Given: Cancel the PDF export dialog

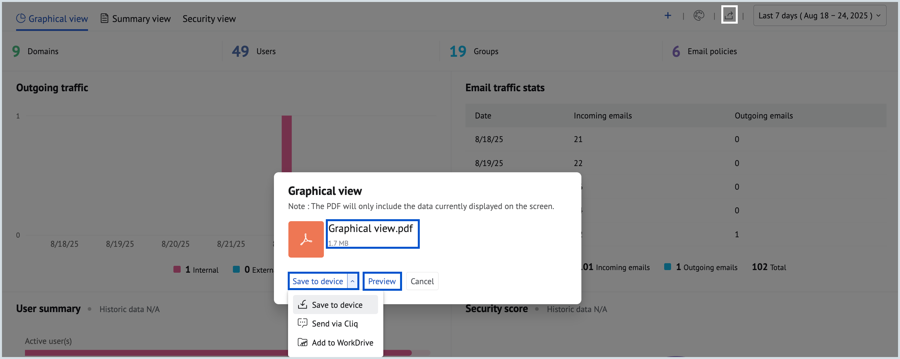Looking at the screenshot, I should click(422, 281).
